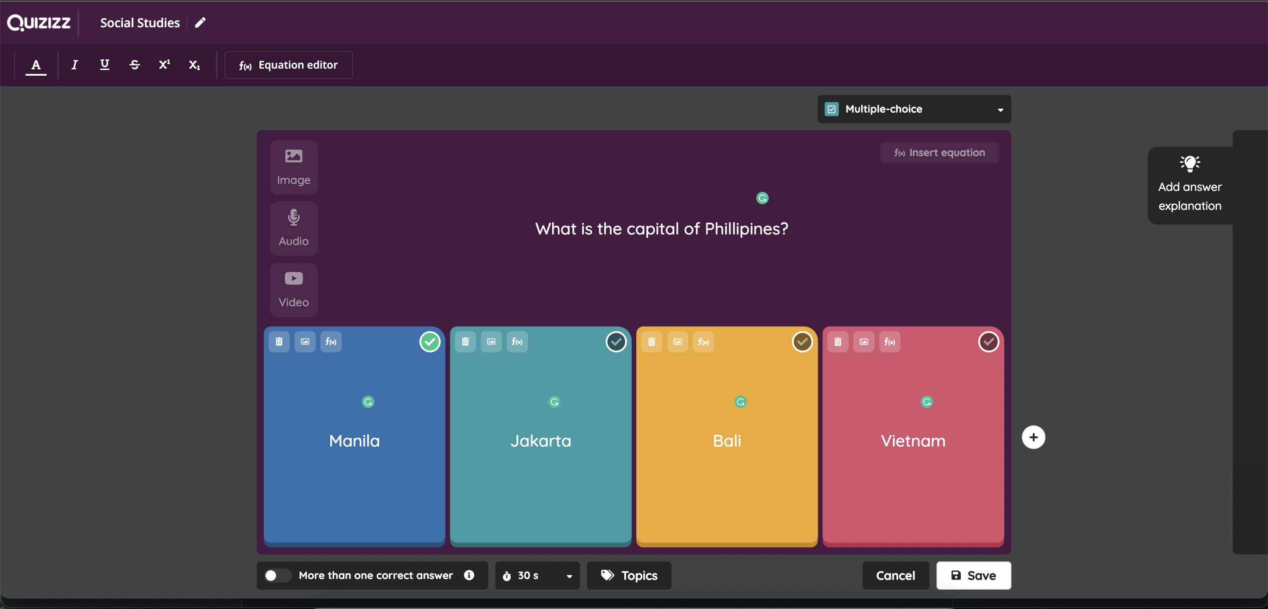Click the strikethrough formatting icon

tap(135, 65)
